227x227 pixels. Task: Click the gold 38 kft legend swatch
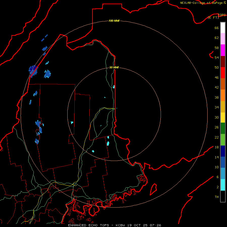pos(223,106)
